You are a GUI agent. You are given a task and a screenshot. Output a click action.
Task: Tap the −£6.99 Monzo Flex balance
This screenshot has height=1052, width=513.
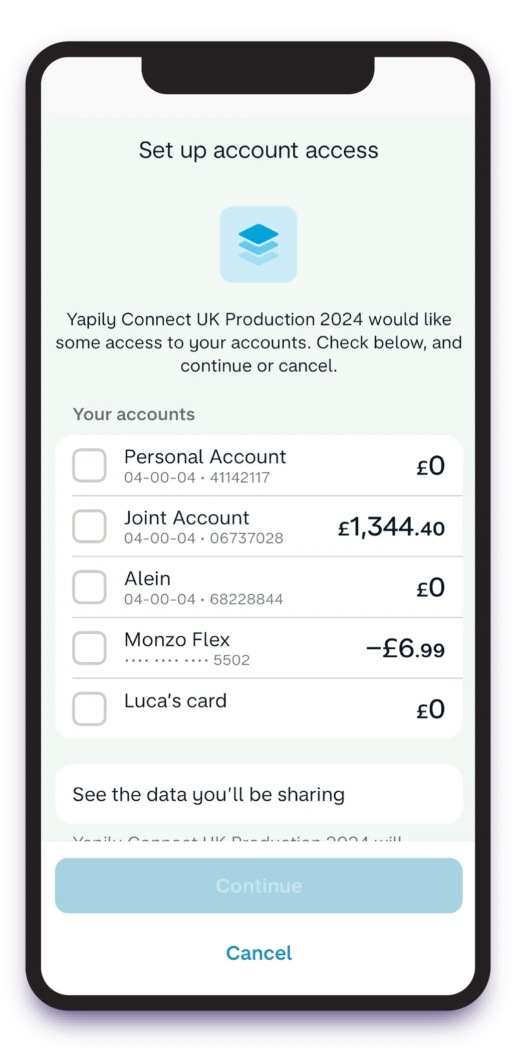(x=405, y=649)
